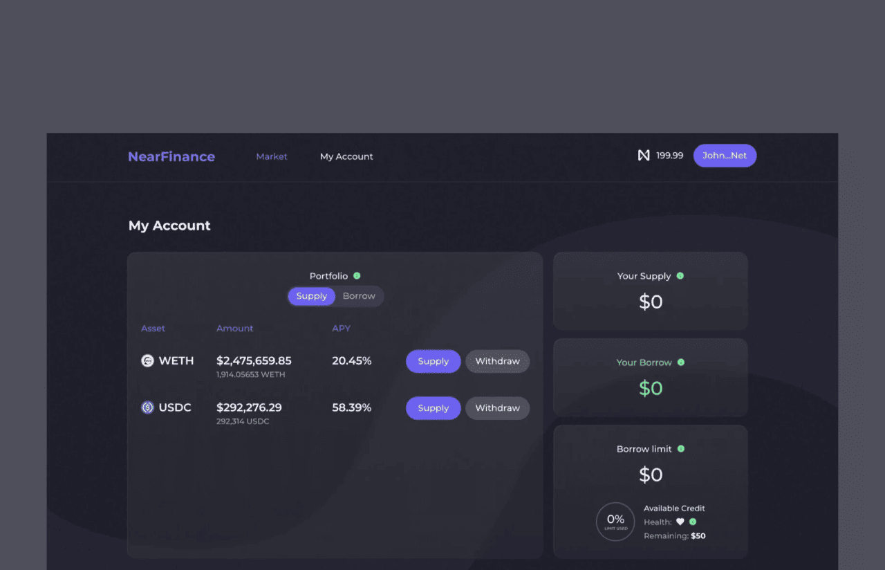Image resolution: width=885 pixels, height=570 pixels.
Task: Click the Portfolio label
Action: [x=328, y=276]
